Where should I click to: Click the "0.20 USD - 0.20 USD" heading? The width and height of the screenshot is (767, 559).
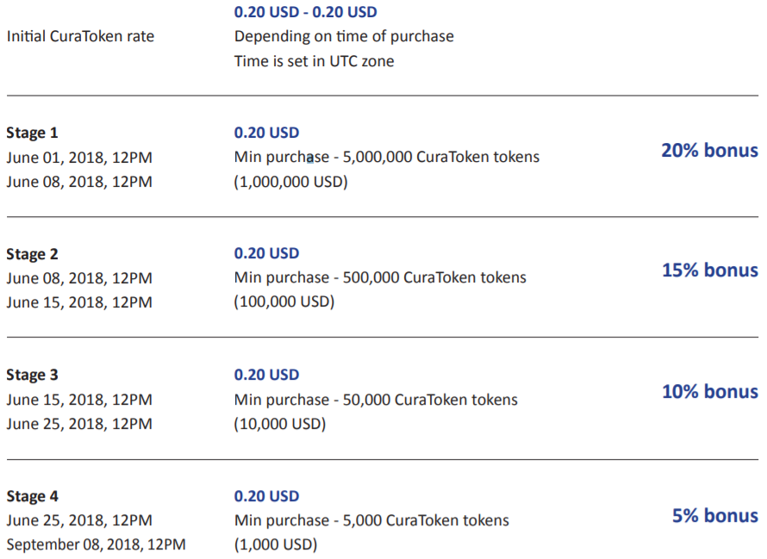coord(305,12)
